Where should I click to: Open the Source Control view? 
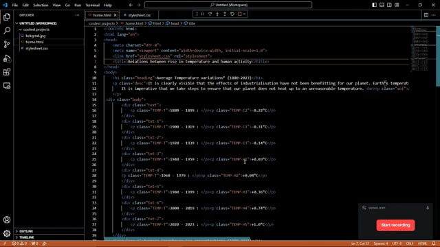7,44
